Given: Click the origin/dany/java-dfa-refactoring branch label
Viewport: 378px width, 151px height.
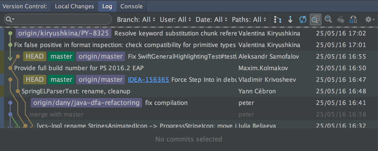Looking at the screenshot, I should [x=86, y=103].
